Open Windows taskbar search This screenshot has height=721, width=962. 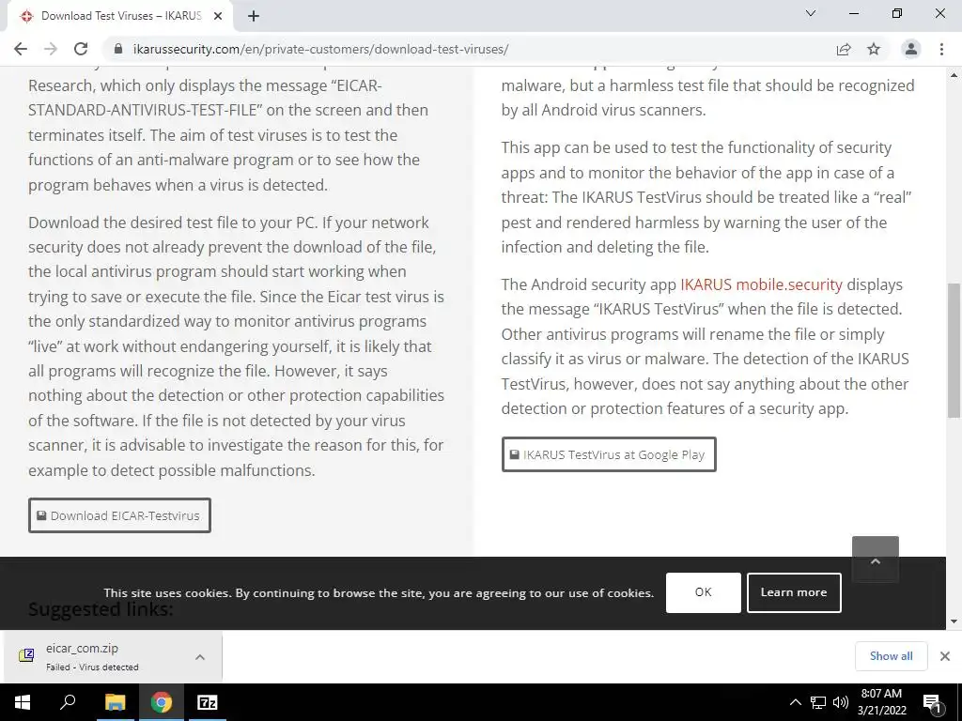[68, 702]
